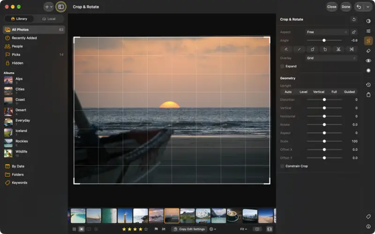The height and width of the screenshot is (234, 375).
Task: Toggle split before/after view icon
Action: (x=257, y=229)
